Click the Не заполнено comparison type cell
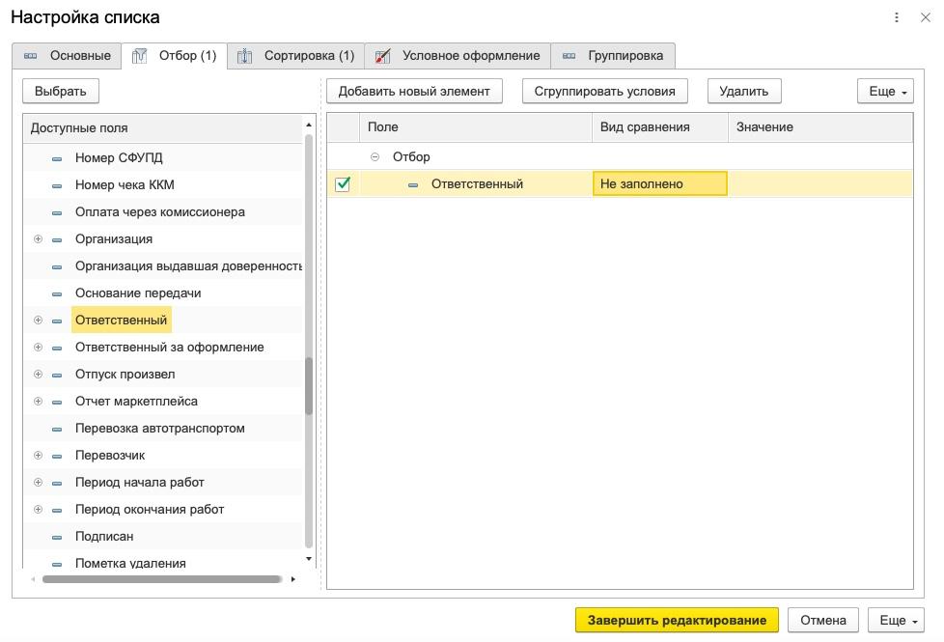Image resolution: width=944 pixels, height=642 pixels. [x=659, y=183]
